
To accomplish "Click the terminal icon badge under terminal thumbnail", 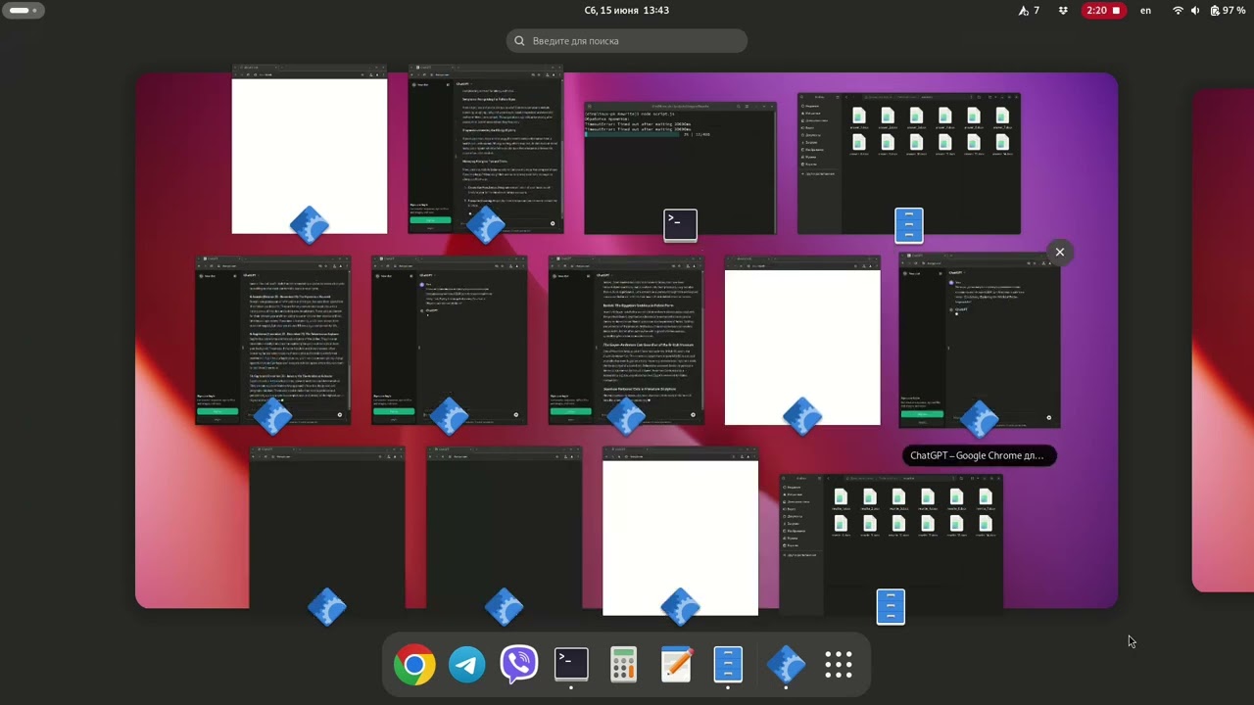I will [680, 224].
